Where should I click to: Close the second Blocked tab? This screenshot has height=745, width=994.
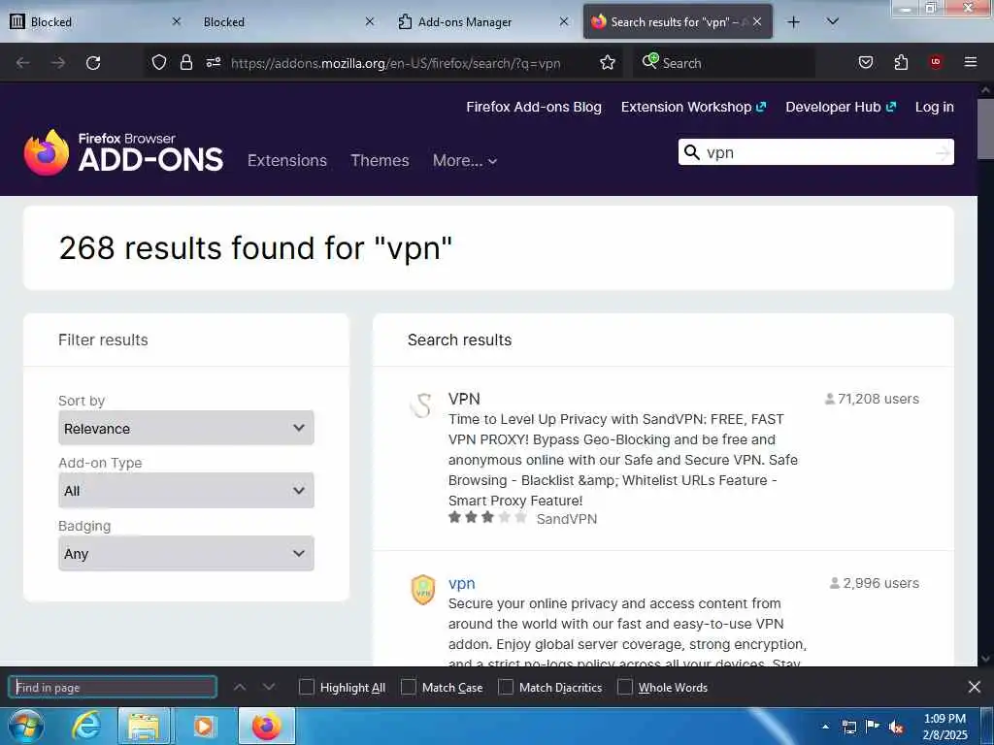coord(370,21)
